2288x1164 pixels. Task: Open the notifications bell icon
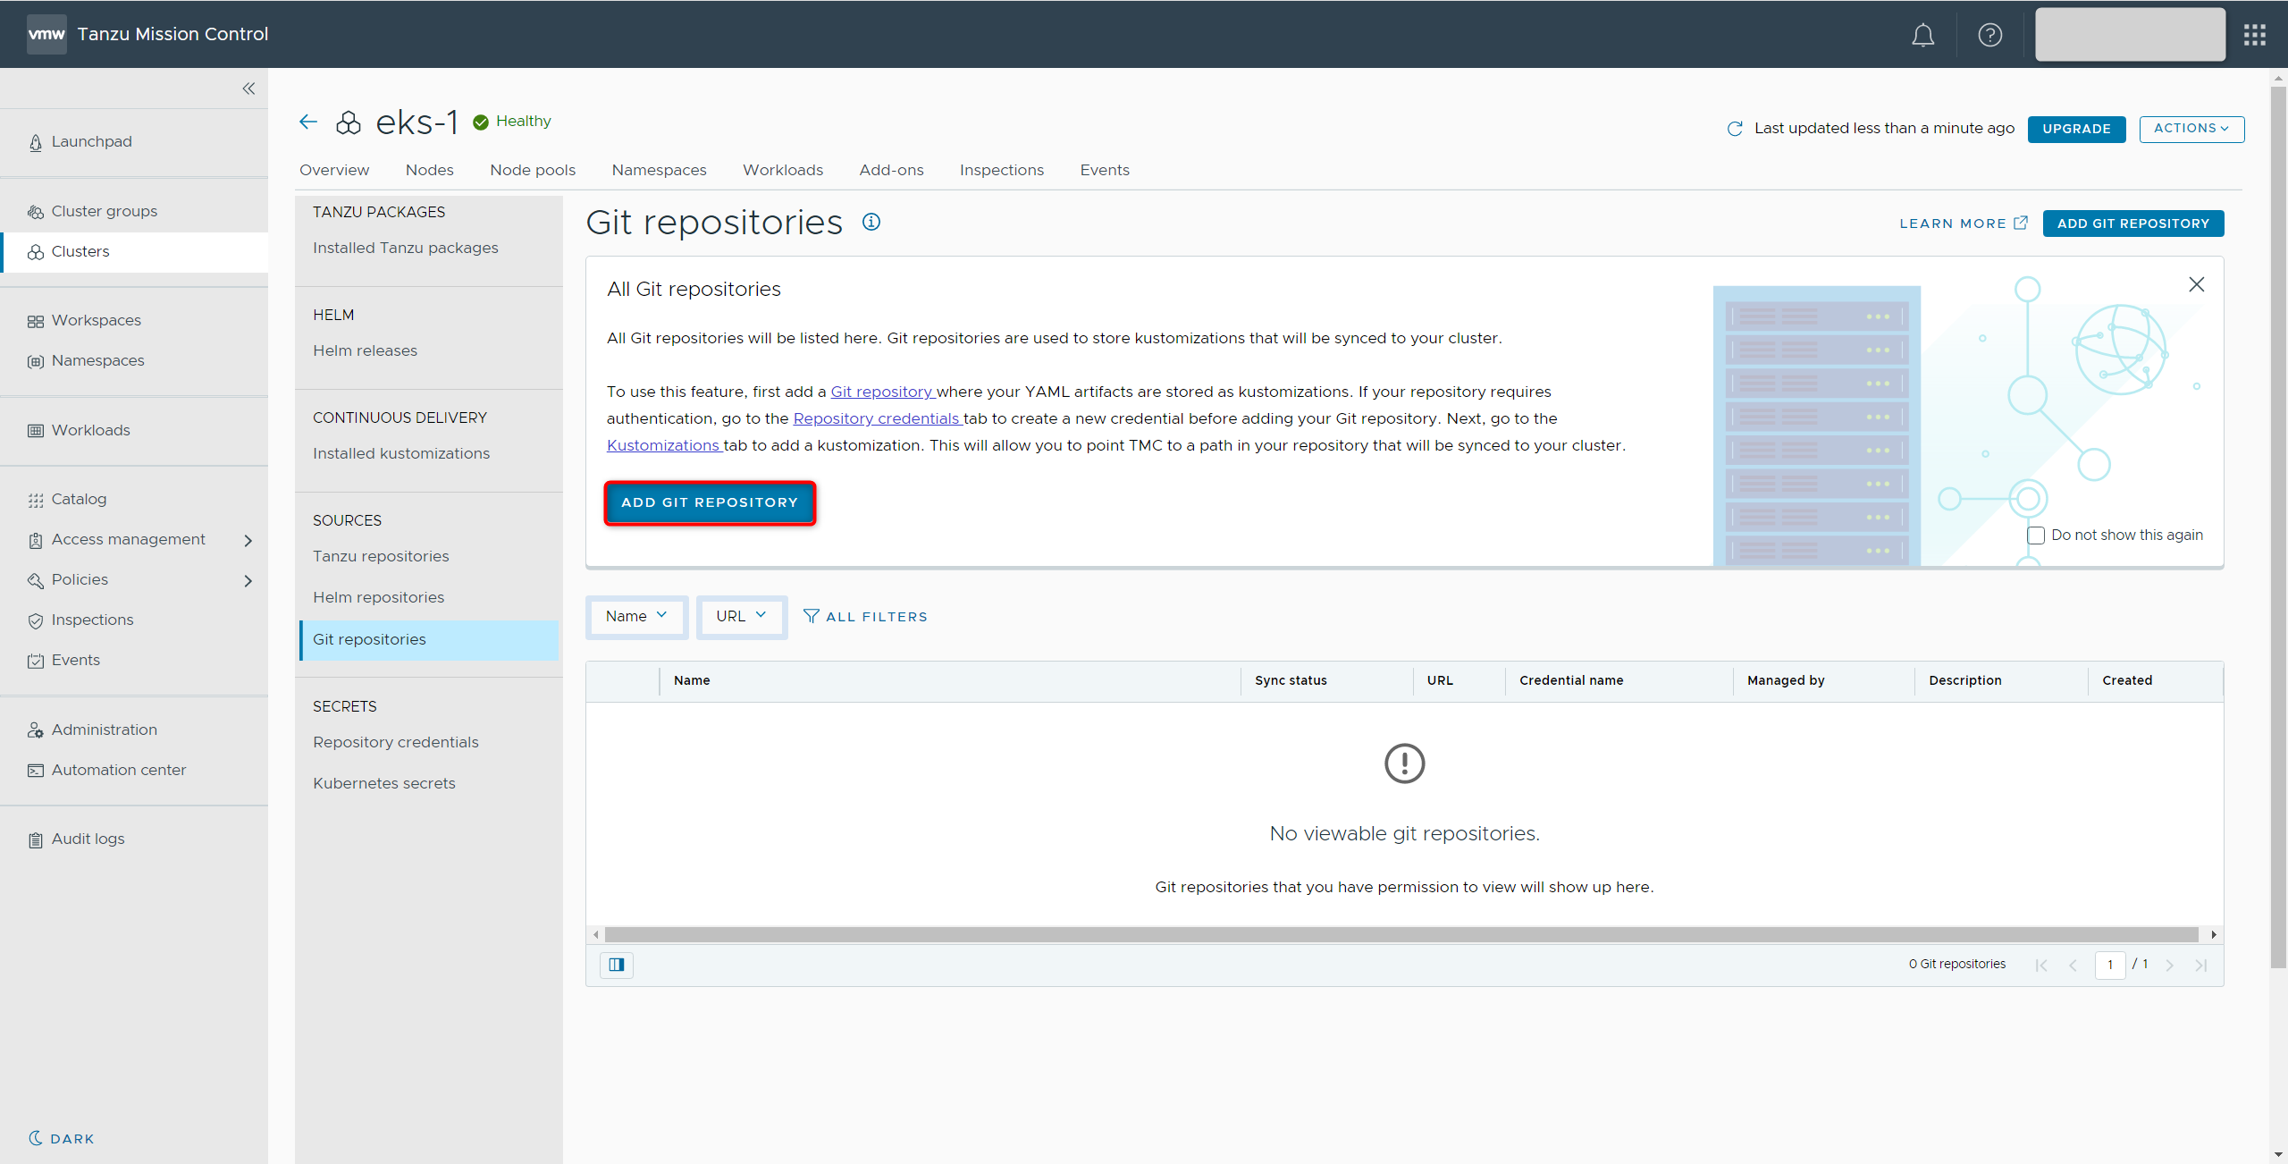[x=1922, y=35]
